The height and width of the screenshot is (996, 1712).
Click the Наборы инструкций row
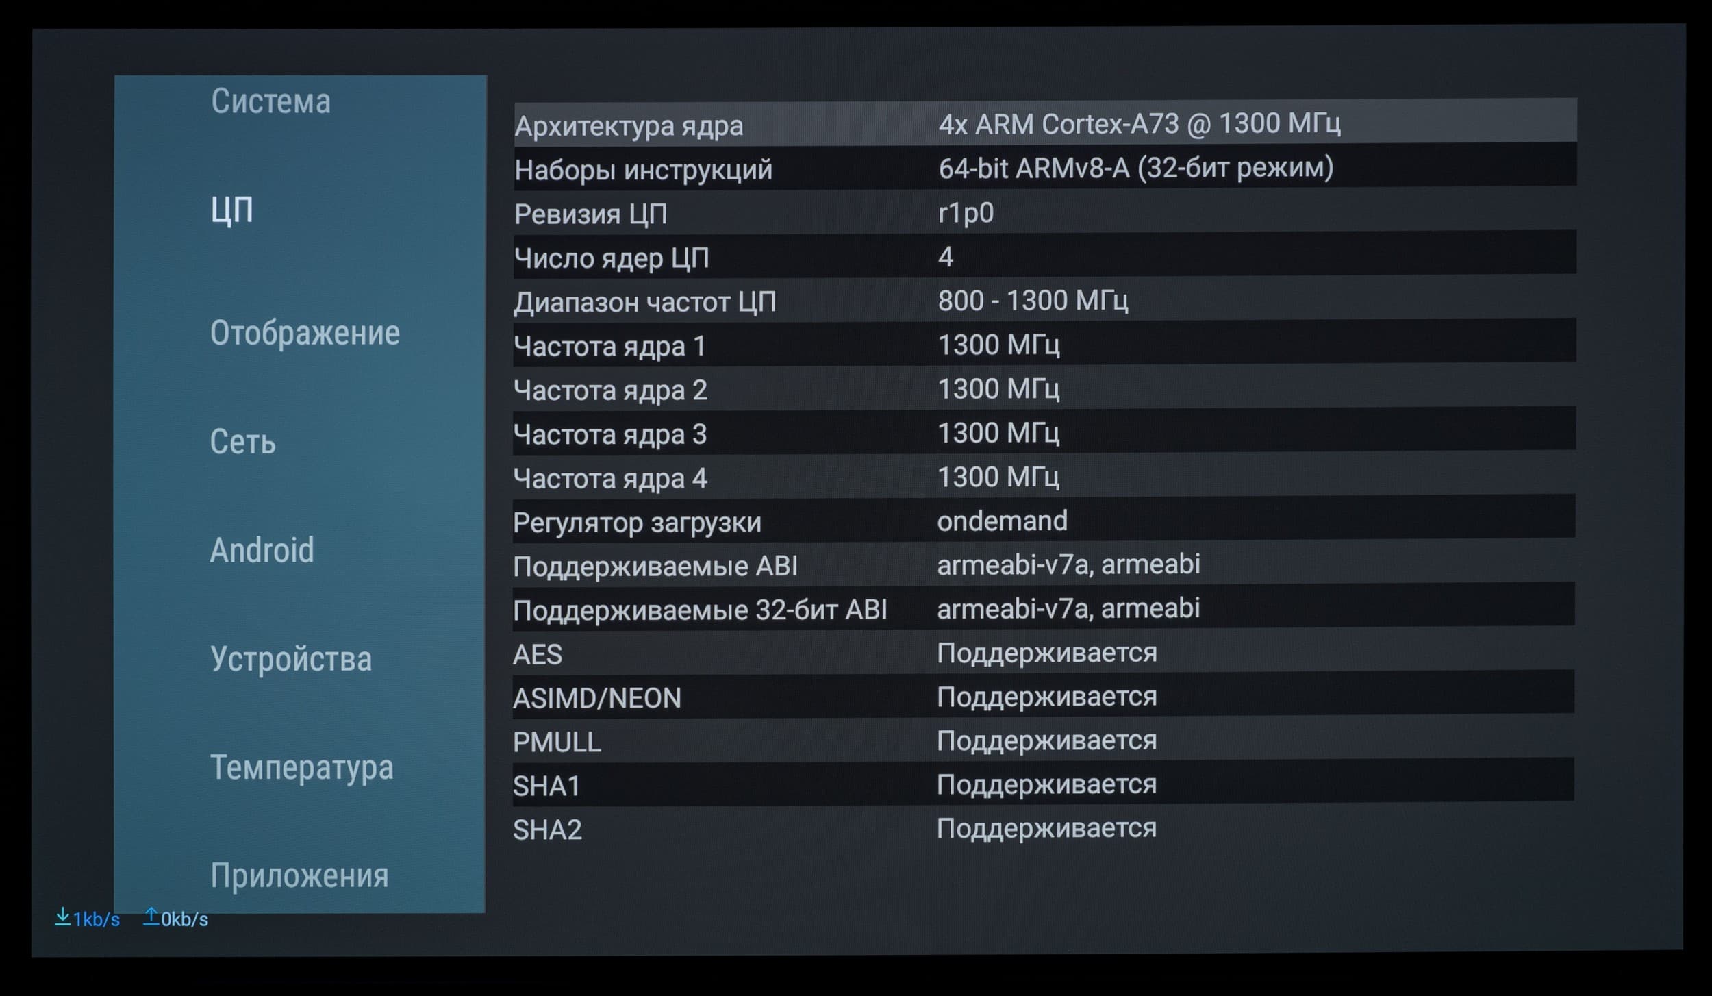(x=1044, y=169)
